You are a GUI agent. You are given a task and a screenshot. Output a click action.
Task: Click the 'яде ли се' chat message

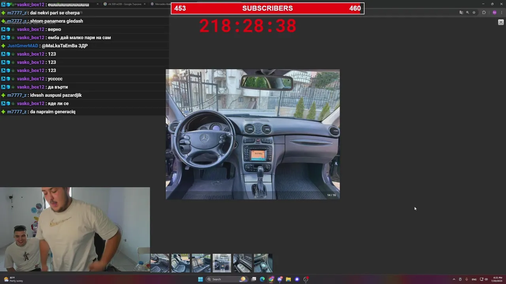[x=58, y=103]
